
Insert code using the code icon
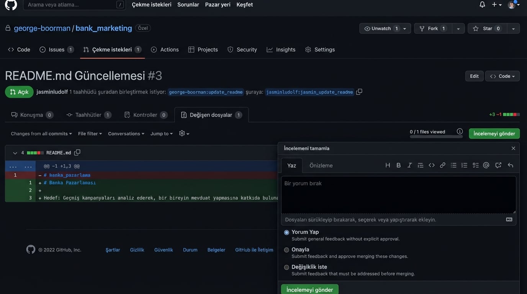pyautogui.click(x=432, y=165)
